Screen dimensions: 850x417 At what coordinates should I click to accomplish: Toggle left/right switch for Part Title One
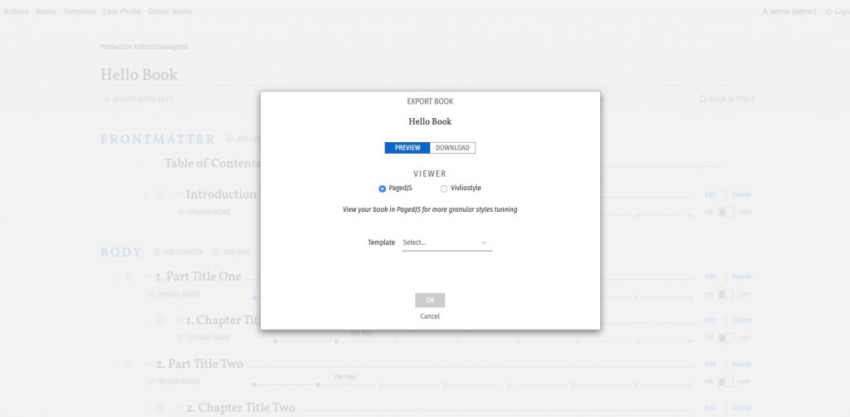(x=725, y=294)
